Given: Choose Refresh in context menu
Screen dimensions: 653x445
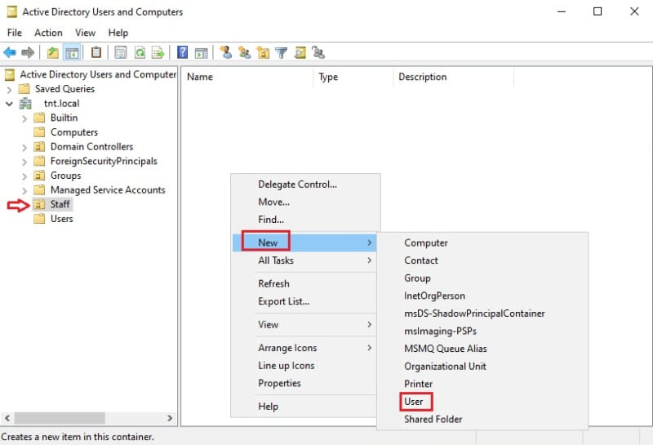Looking at the screenshot, I should pos(305,283).
